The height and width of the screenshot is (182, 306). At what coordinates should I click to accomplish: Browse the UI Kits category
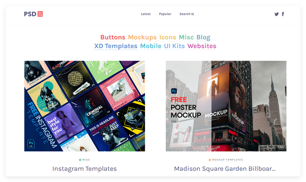tap(174, 46)
